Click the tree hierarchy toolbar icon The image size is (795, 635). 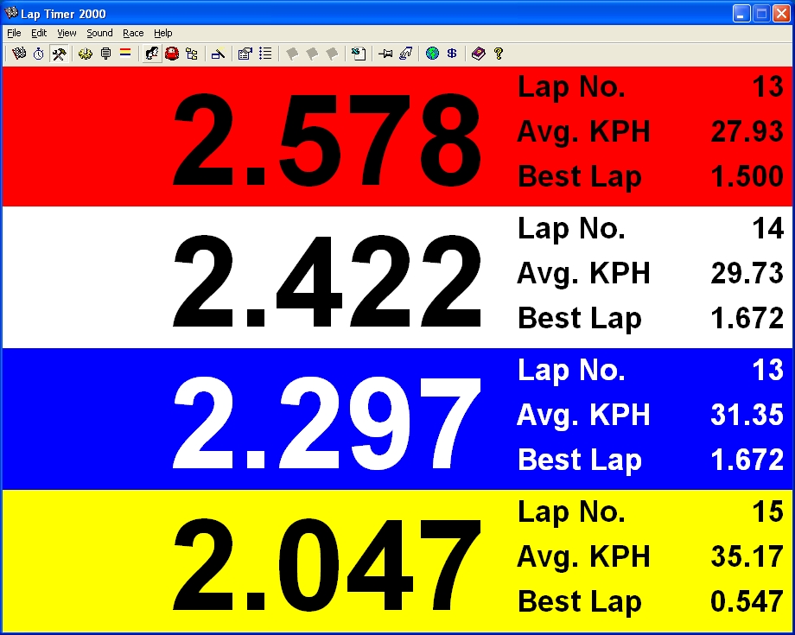point(192,54)
